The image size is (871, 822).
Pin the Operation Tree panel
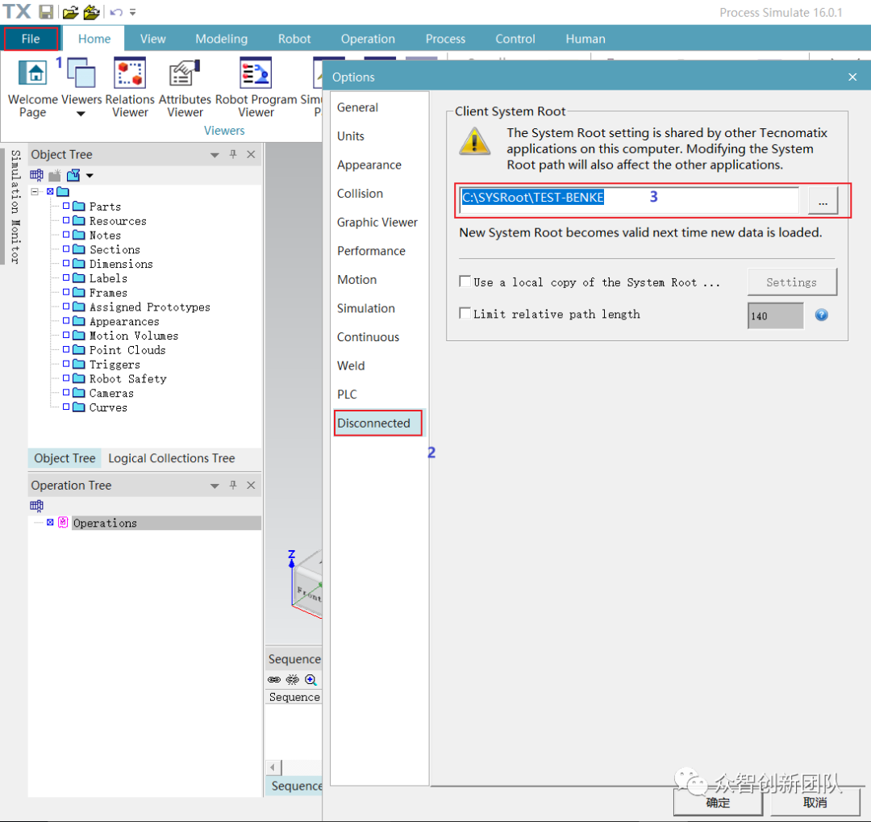[233, 485]
